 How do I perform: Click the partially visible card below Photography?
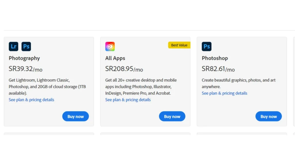[49, 134]
